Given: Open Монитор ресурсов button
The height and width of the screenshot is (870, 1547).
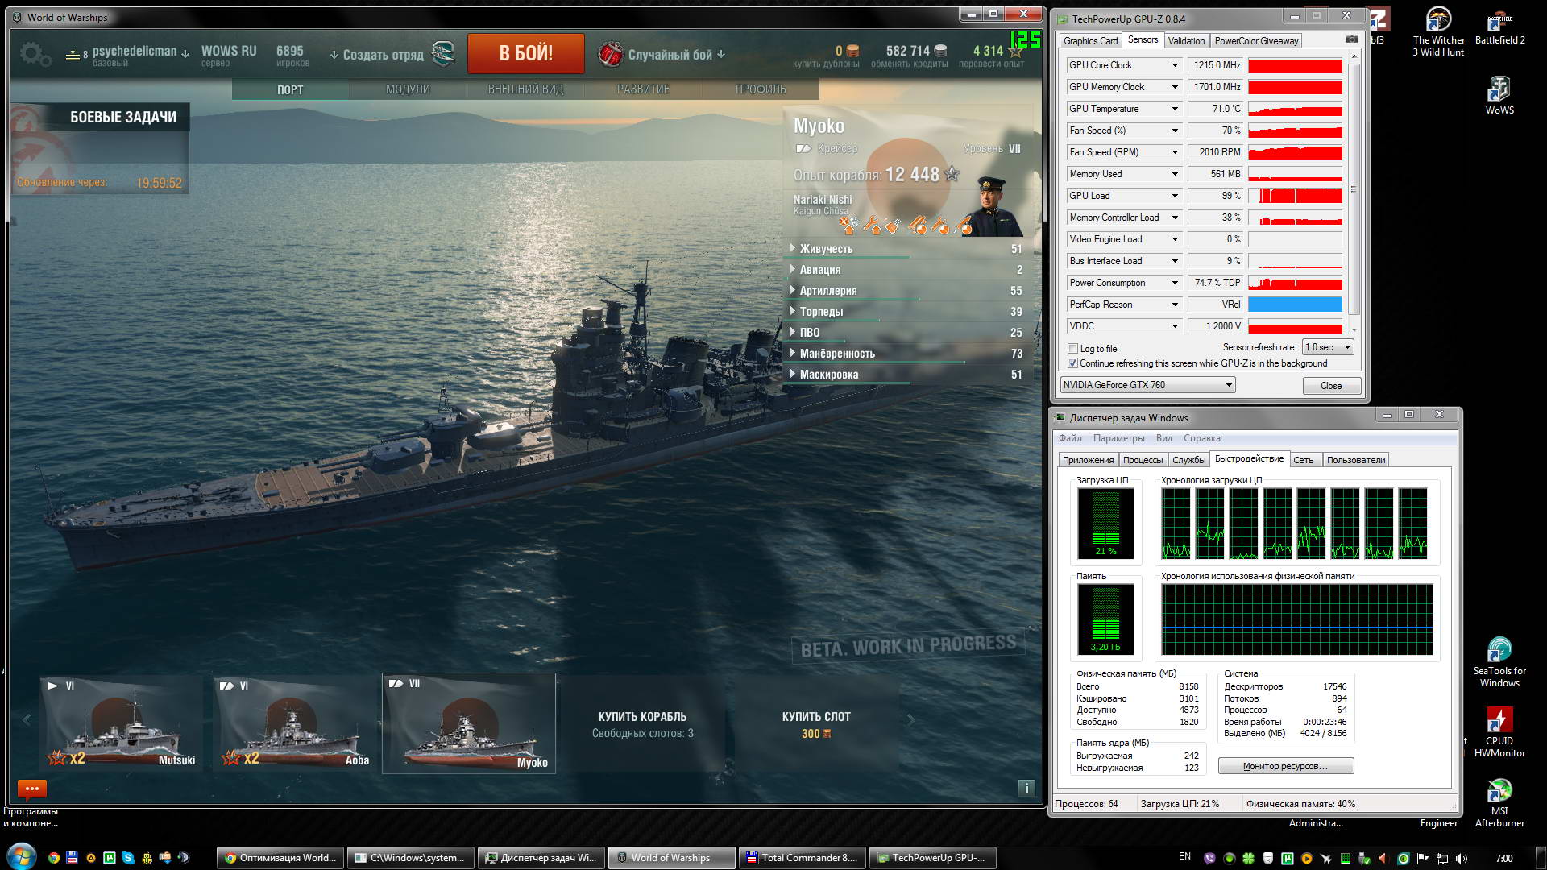Looking at the screenshot, I should point(1285,766).
